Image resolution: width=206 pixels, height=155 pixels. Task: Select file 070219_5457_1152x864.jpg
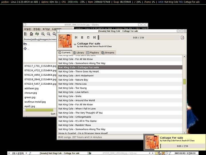point(40,84)
